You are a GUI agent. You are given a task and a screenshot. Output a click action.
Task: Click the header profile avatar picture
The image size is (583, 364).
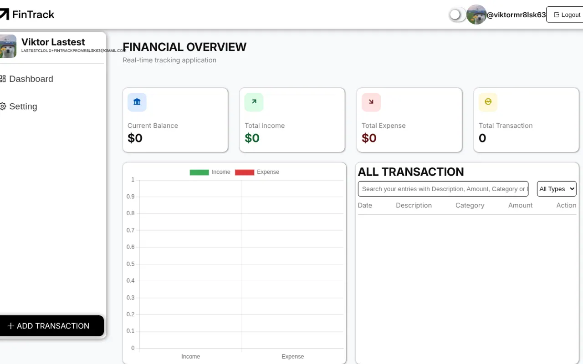[476, 15]
